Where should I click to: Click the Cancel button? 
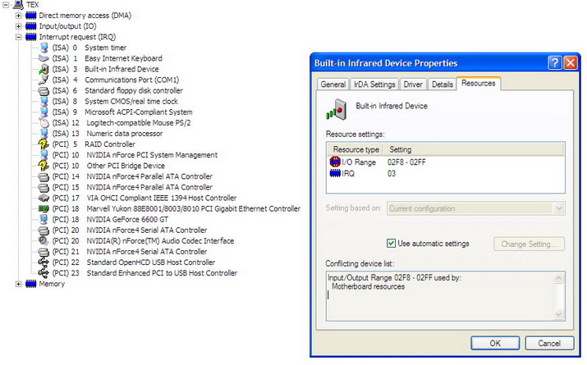tap(549, 343)
